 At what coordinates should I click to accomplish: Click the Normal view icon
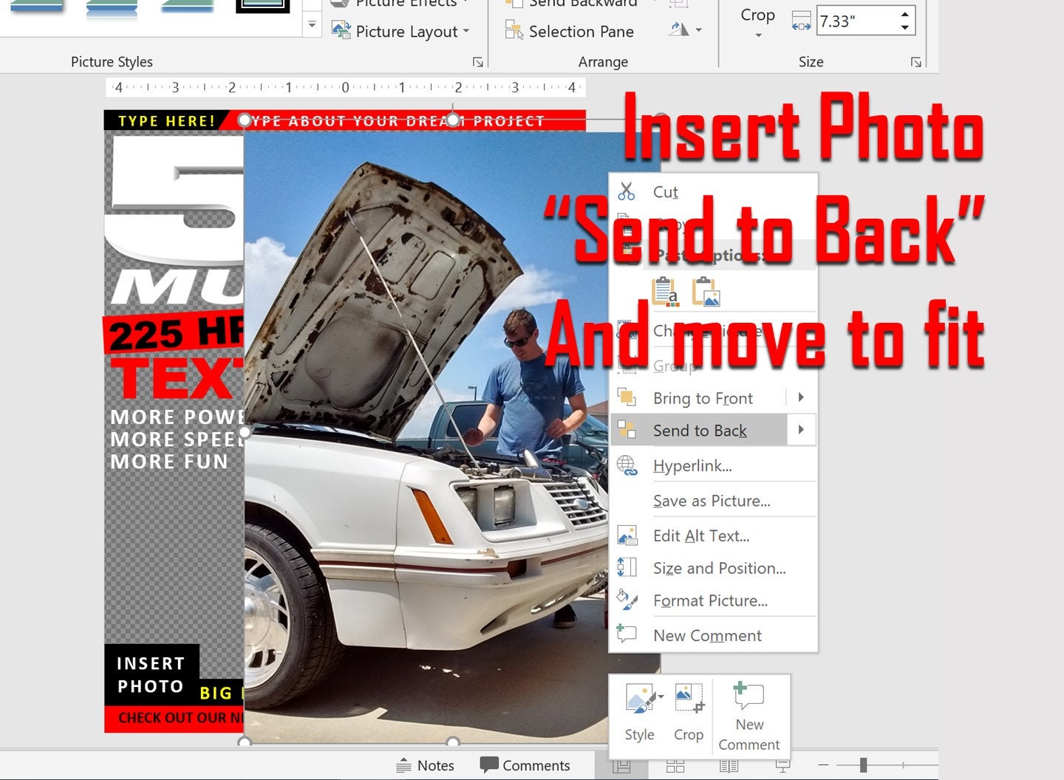[623, 766]
